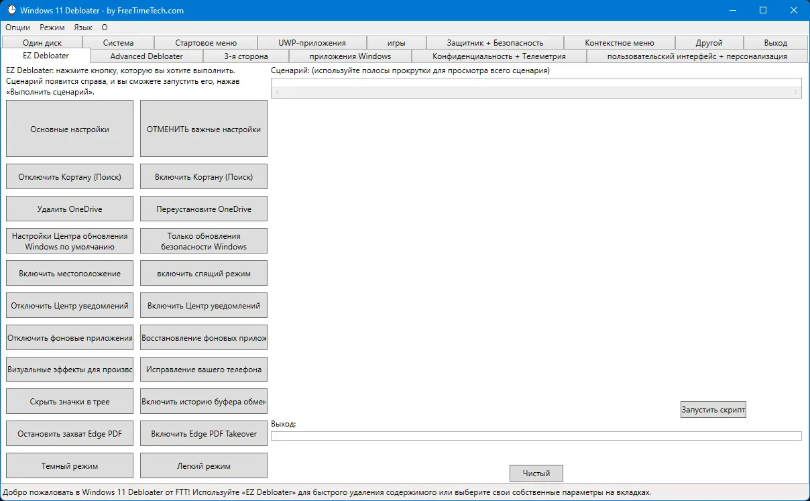810x501 pixels.
Task: Click Включить Edge PDF Takeover button
Action: [204, 433]
